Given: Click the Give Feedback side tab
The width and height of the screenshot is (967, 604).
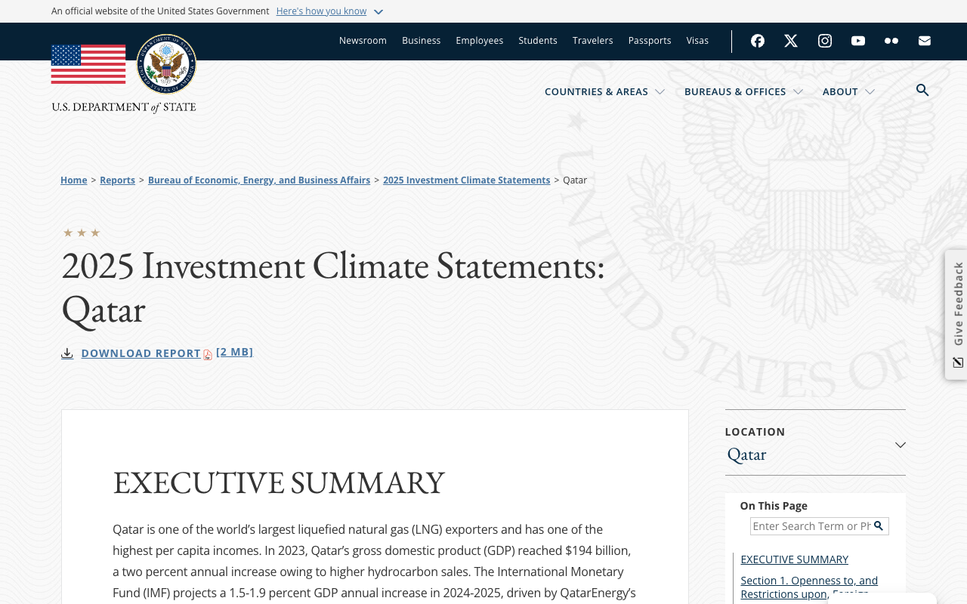Looking at the screenshot, I should [956, 315].
